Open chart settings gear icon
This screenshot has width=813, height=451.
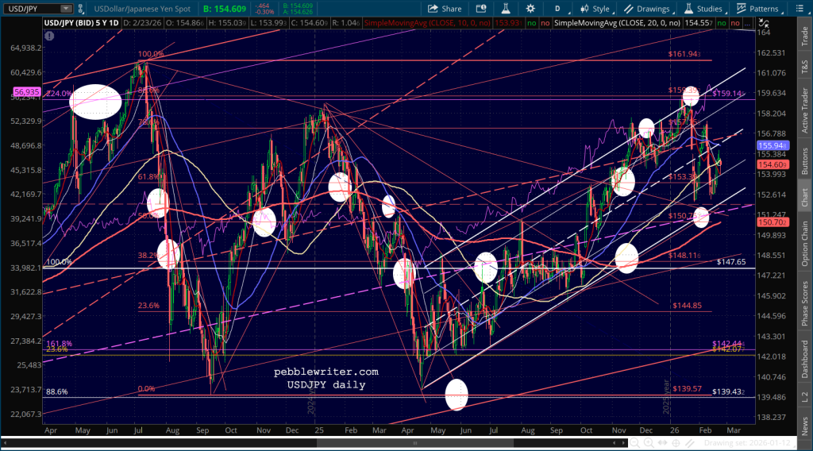coord(530,9)
